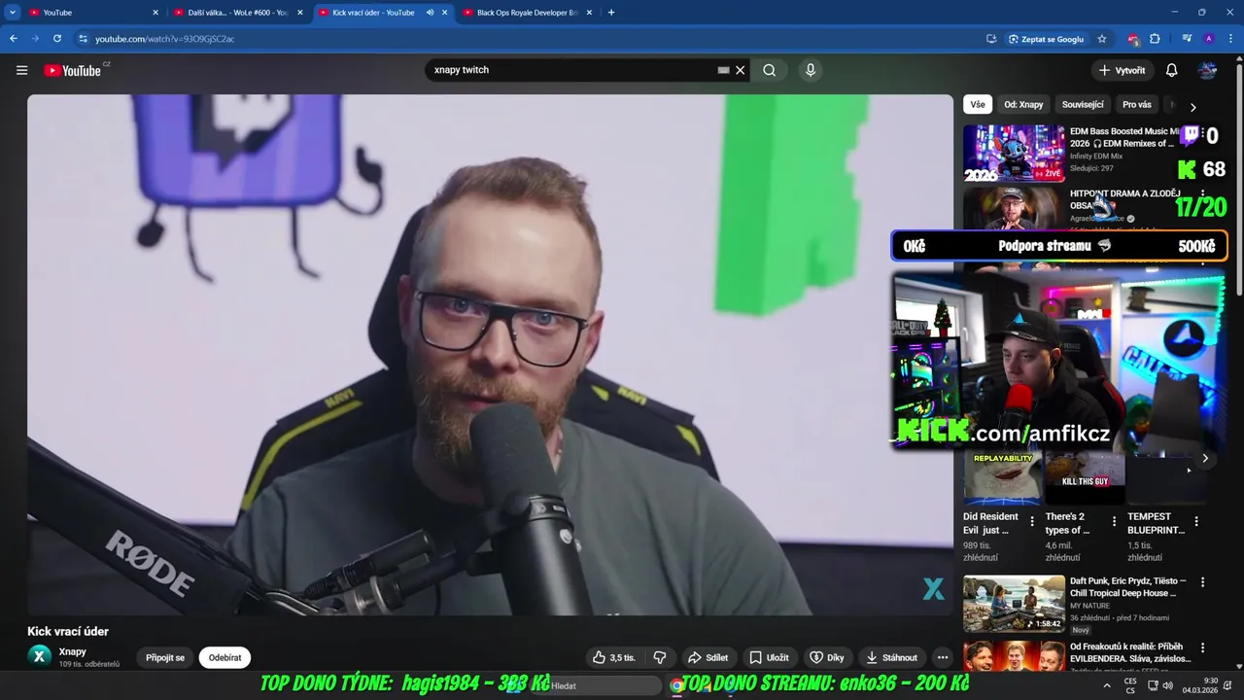Clear the search box with the X
Image resolution: width=1244 pixels, height=700 pixels.
740,70
